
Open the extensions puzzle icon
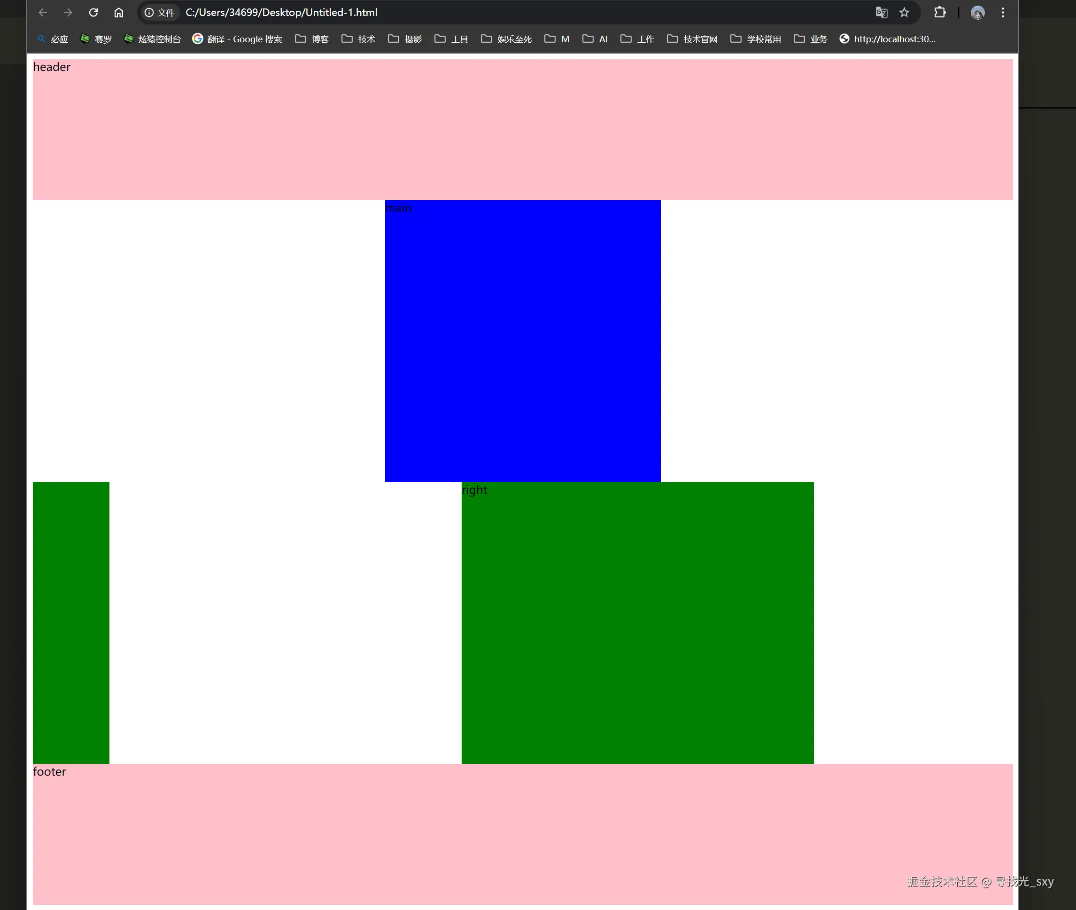(940, 12)
